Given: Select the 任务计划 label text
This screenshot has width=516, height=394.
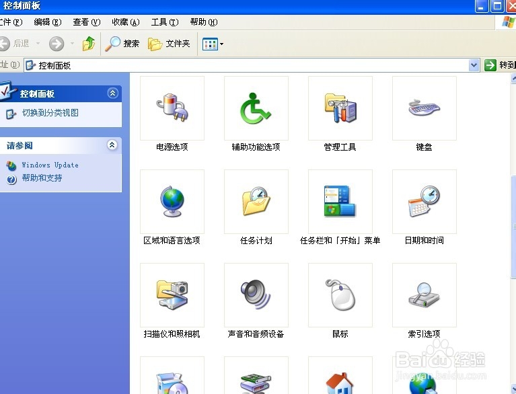Looking at the screenshot, I should tap(256, 241).
